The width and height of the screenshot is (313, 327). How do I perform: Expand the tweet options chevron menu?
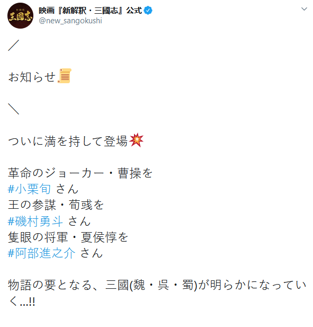(304, 9)
